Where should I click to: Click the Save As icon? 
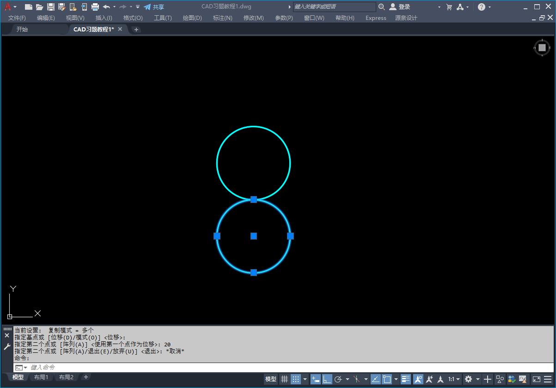pos(62,7)
